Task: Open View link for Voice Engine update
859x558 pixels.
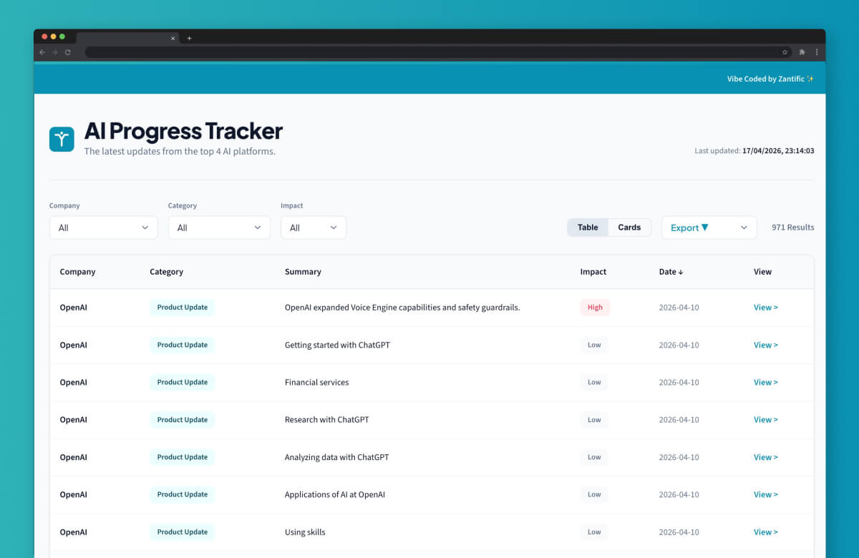Action: 765,308
